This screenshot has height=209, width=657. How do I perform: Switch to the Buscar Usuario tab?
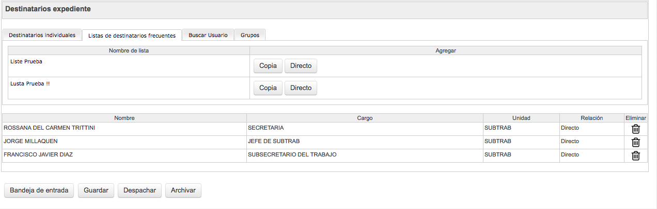click(x=208, y=35)
